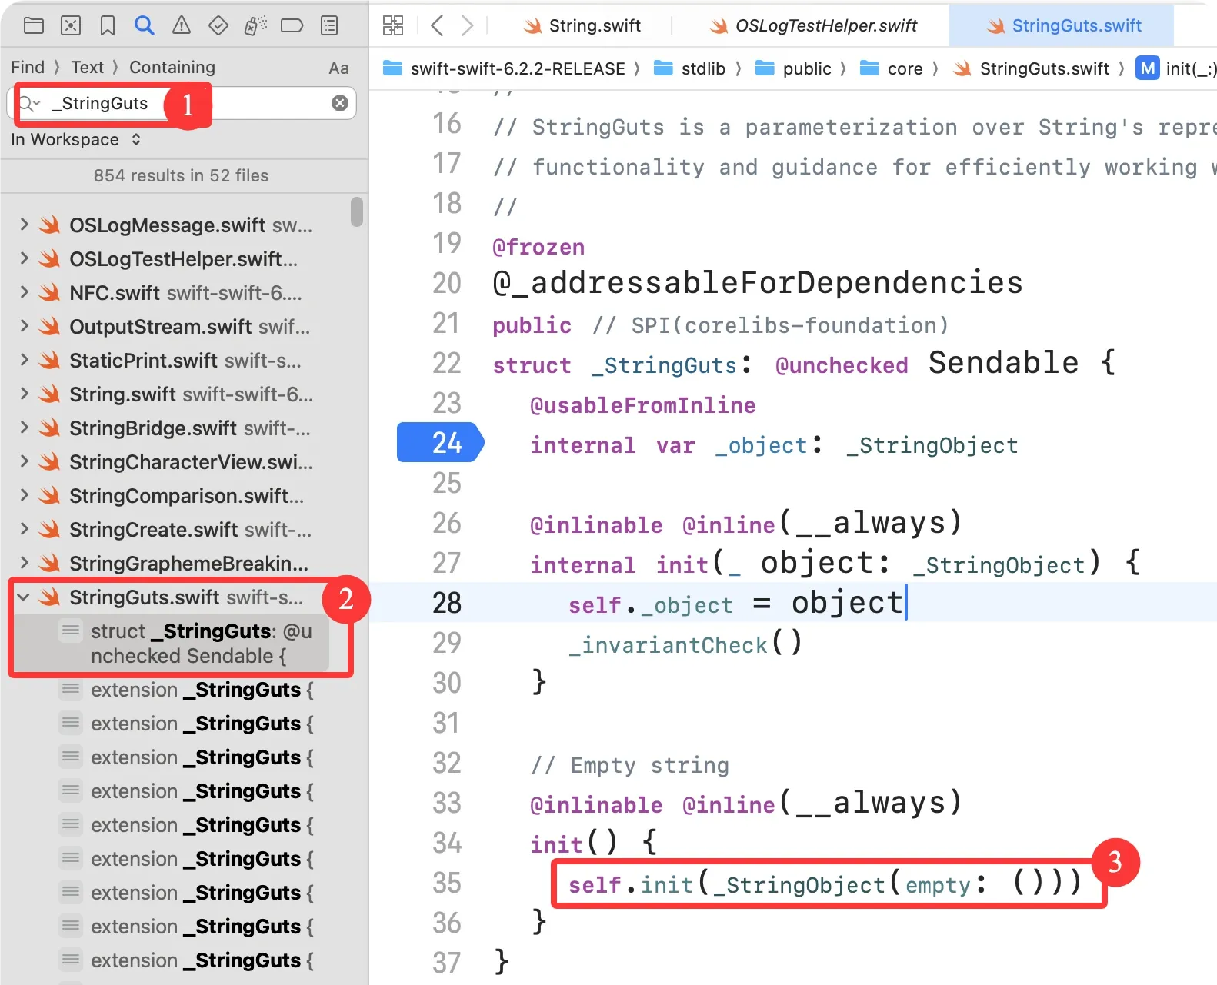Select the struct _StringGuts result row

point(172,644)
